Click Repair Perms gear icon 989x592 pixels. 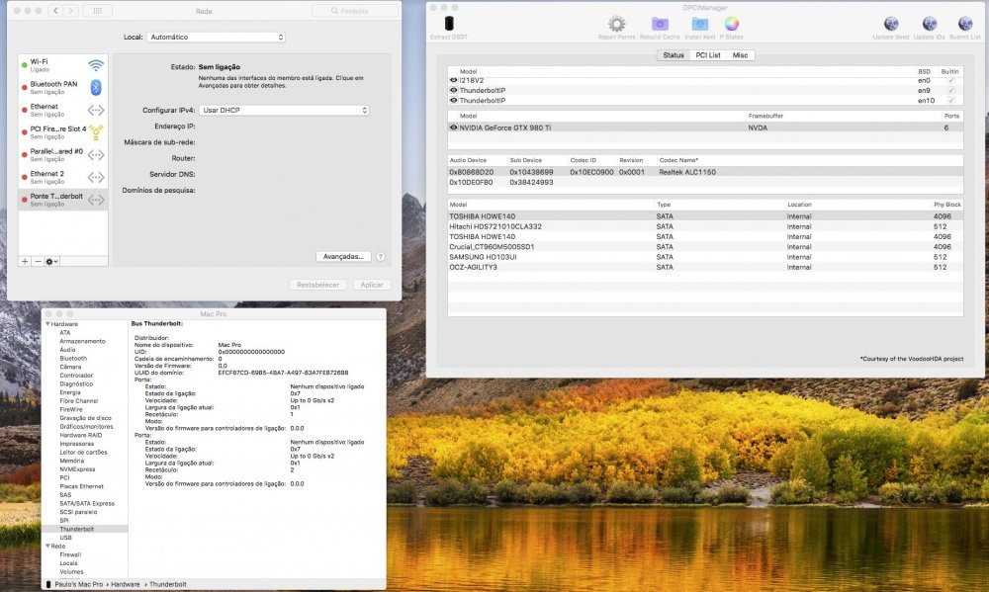[616, 24]
